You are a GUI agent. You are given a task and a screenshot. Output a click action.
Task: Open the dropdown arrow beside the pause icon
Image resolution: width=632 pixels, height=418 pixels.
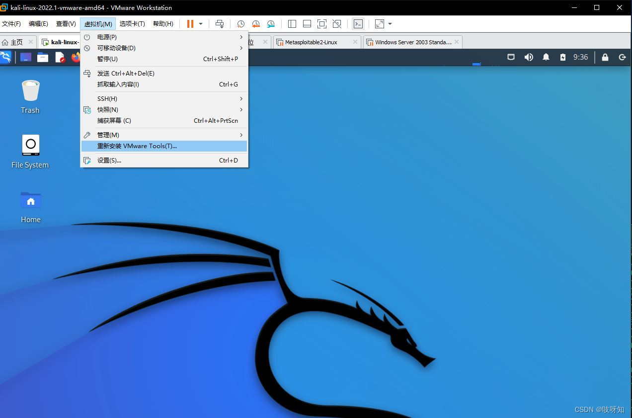[x=201, y=24]
